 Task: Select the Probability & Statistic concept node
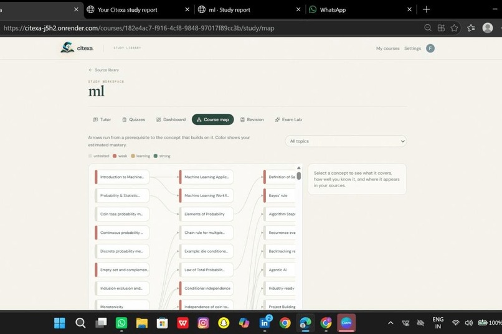[x=122, y=195]
